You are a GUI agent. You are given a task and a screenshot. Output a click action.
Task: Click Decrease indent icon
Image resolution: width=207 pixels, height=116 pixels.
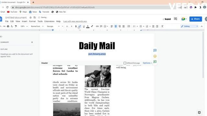click(153, 26)
